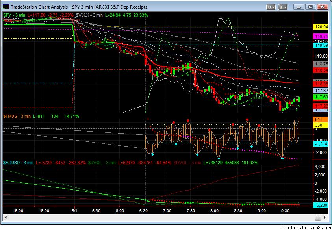Click the 6:30 time axis label
Viewport: 332px width, 230px height.
tap(144, 211)
